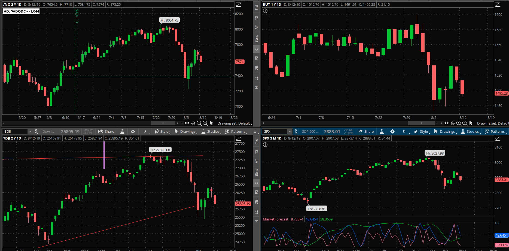This screenshot has height=251, width=509.
Task: Open the DB side tab beside $DJI chart
Action: [x=256, y=202]
